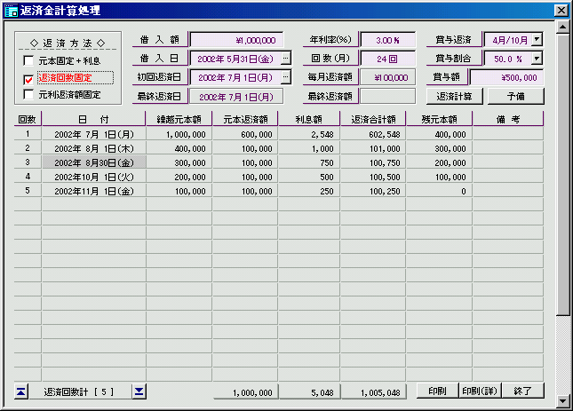Viewport: 573px width, 411px height.
Task: Click the application icon in the title bar
Action: click(x=11, y=11)
